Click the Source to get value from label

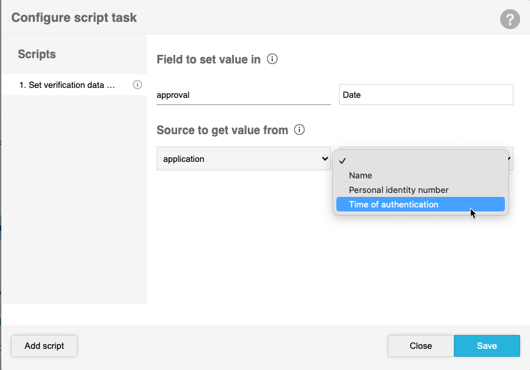pos(222,130)
